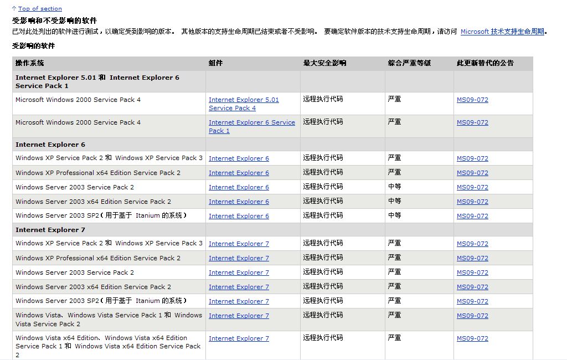Open MS09-072 in the IE 6 Service Pack 1 row
The height and width of the screenshot is (360, 567).
[x=472, y=122]
